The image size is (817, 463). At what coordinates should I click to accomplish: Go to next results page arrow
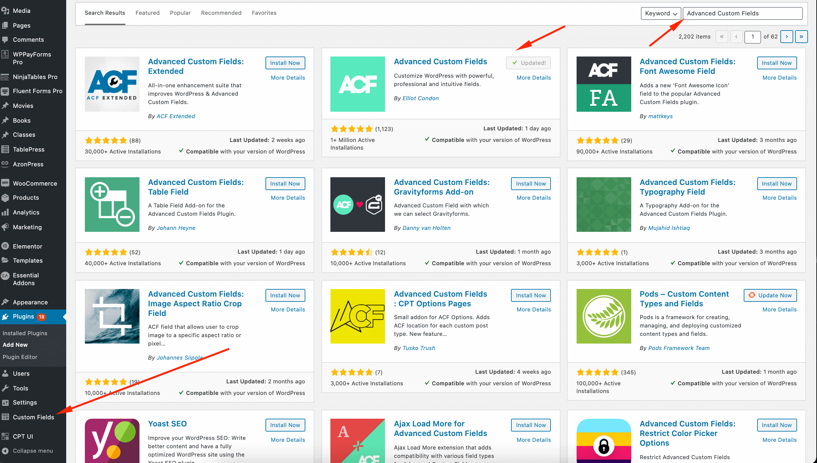pos(786,37)
